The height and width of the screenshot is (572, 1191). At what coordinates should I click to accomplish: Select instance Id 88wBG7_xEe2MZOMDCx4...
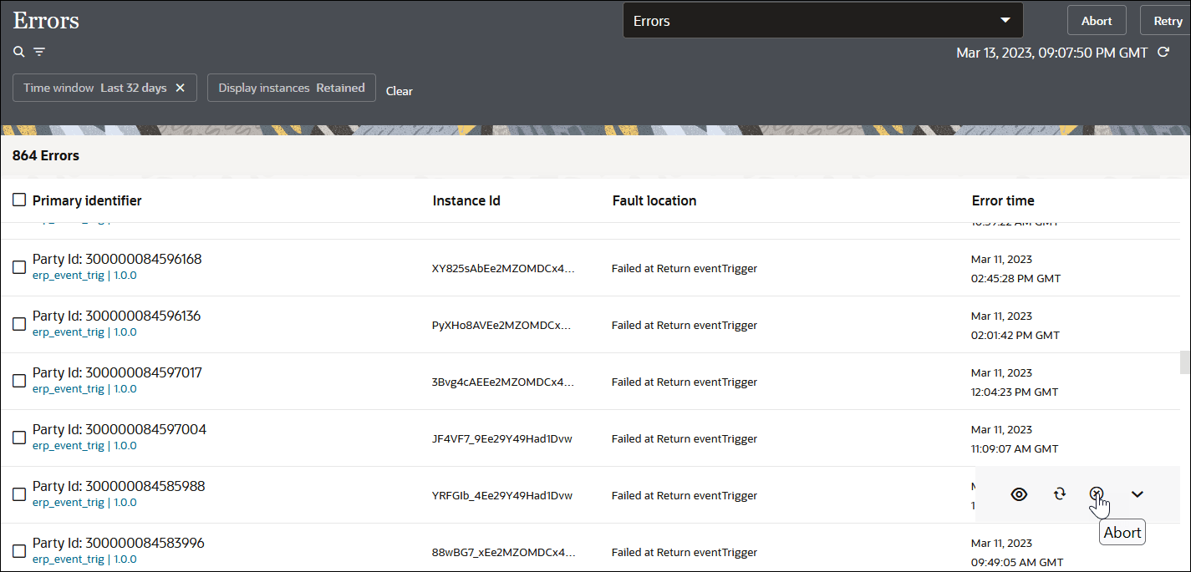click(503, 552)
